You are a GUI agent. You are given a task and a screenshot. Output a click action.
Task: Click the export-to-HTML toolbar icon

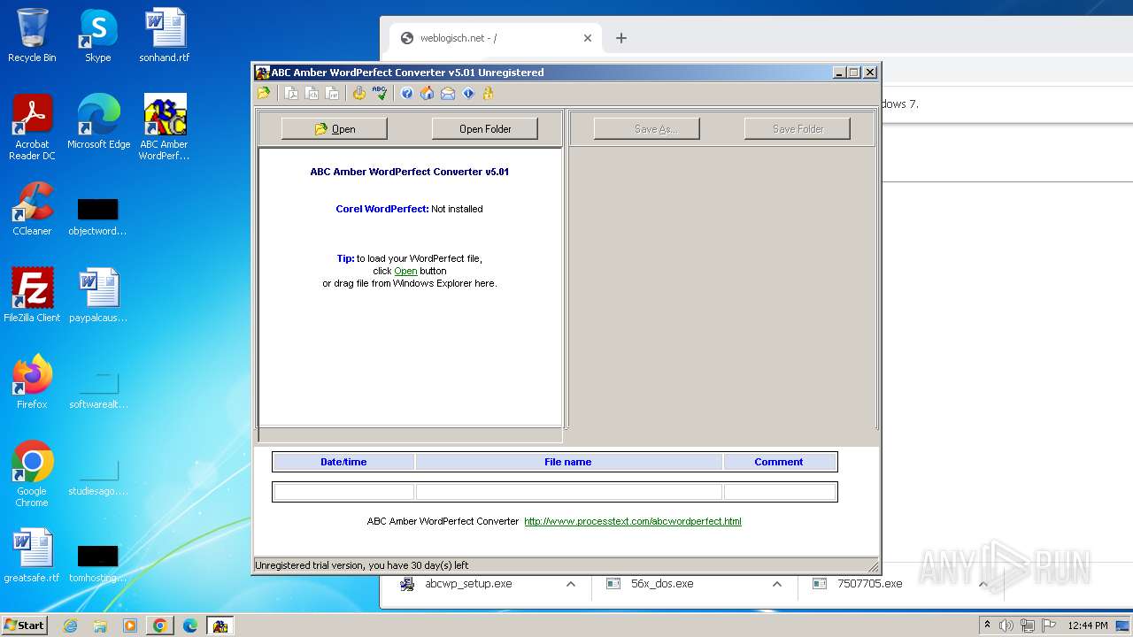pos(312,93)
